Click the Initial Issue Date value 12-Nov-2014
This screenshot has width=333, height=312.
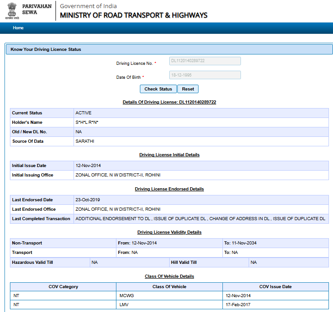[88, 166]
